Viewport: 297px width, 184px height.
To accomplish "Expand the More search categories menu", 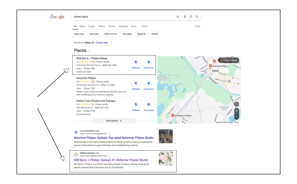I will coord(144,26).
